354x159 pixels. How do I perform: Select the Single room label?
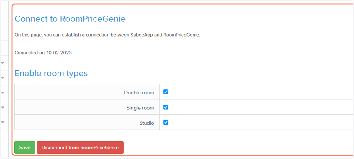pyautogui.click(x=140, y=108)
